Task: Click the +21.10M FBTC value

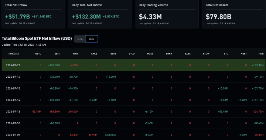Action: pyautogui.click(x=74, y=100)
